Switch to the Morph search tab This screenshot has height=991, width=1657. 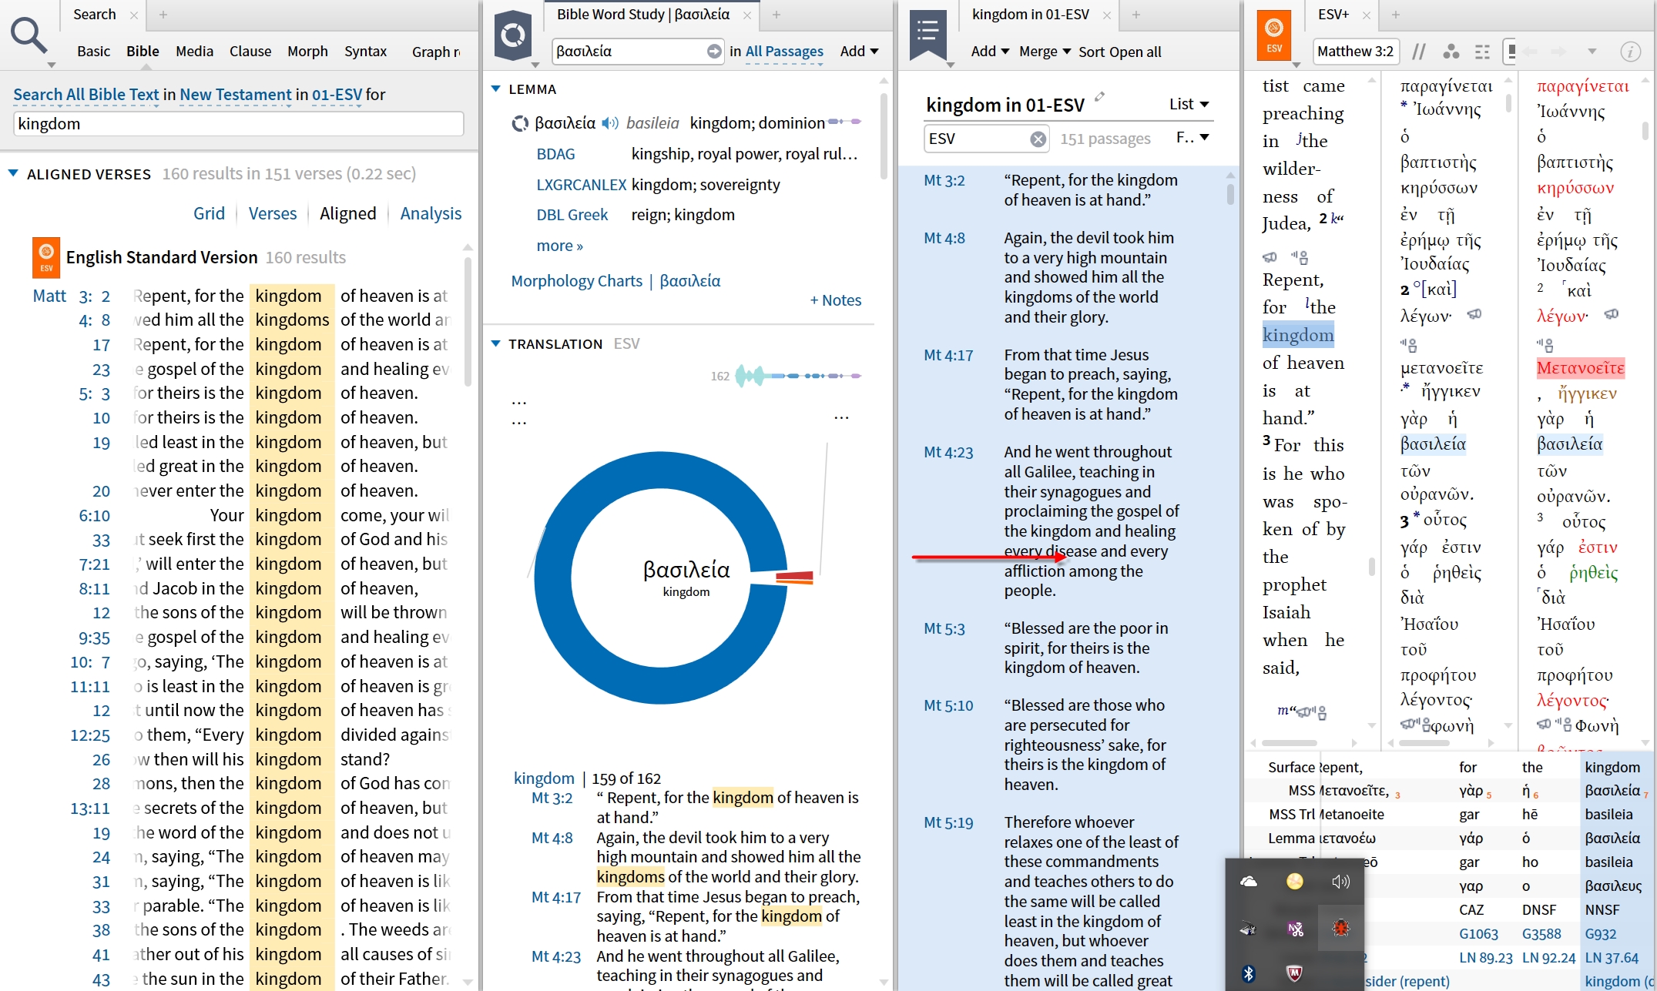pyautogui.click(x=307, y=52)
